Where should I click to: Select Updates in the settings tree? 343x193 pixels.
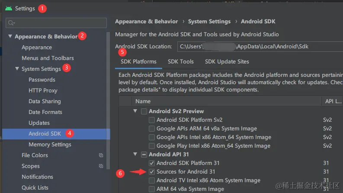point(39,123)
